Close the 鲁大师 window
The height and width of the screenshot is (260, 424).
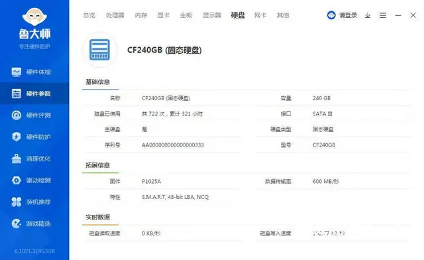point(413,15)
